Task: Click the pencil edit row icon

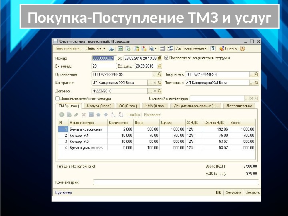Action: pyautogui.click(x=76, y=115)
